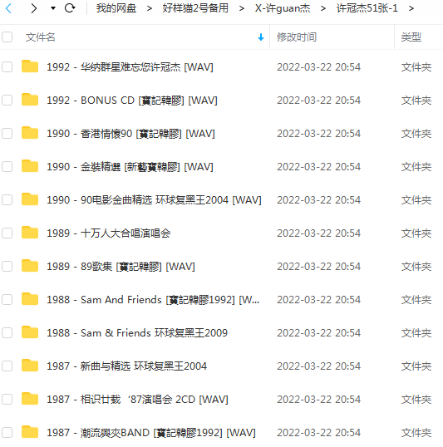Expand the arrow after 许冠杰51张-1 breadcrumb
Screen dimensions: 443x447
pyautogui.click(x=411, y=8)
